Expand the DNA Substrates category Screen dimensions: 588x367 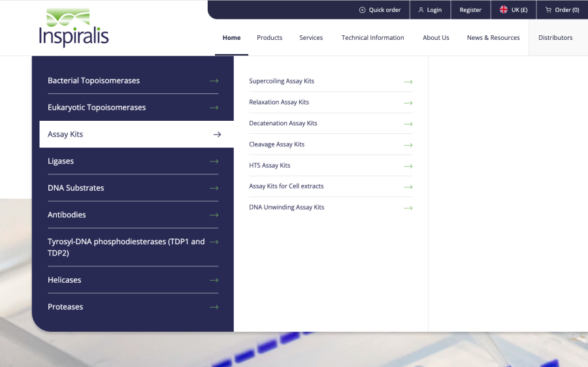coord(133,187)
